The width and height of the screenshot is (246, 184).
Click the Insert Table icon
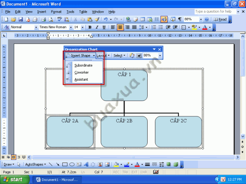[142, 19]
